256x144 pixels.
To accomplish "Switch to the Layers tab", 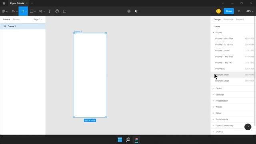I will tap(6, 20).
